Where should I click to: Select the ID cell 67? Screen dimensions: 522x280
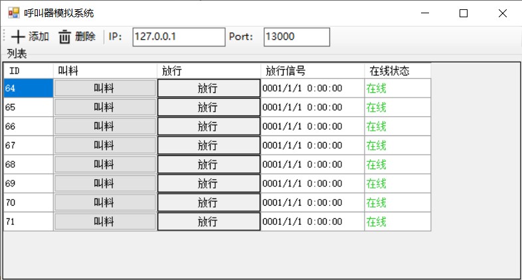(x=29, y=145)
